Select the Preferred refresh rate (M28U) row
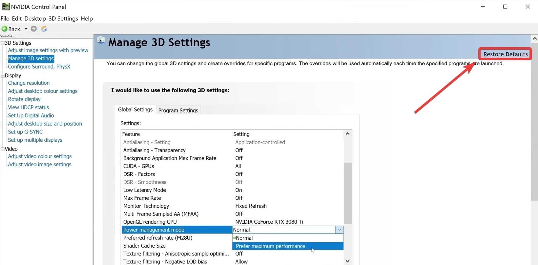The width and height of the screenshot is (538, 265). tap(177, 238)
